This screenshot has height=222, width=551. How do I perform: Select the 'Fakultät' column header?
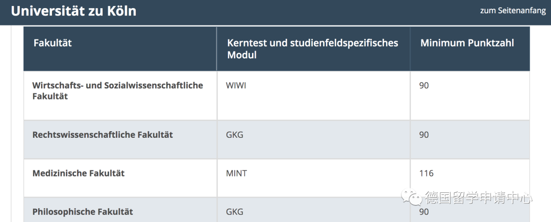coord(53,43)
